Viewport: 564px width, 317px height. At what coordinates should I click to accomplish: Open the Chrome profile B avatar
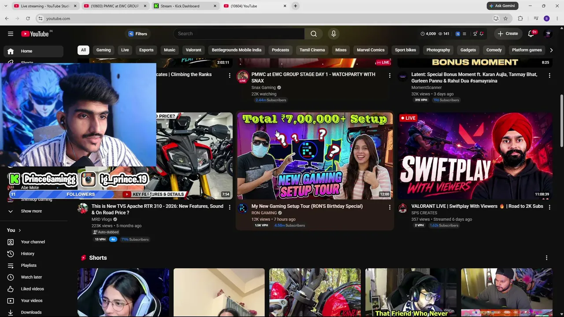546,18
